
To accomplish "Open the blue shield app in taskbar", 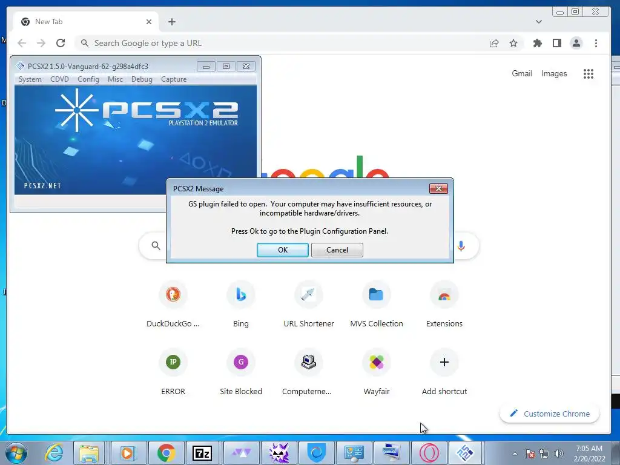I will pos(317,453).
